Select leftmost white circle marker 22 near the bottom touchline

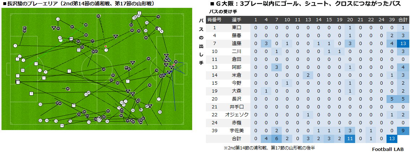click(x=40, y=120)
